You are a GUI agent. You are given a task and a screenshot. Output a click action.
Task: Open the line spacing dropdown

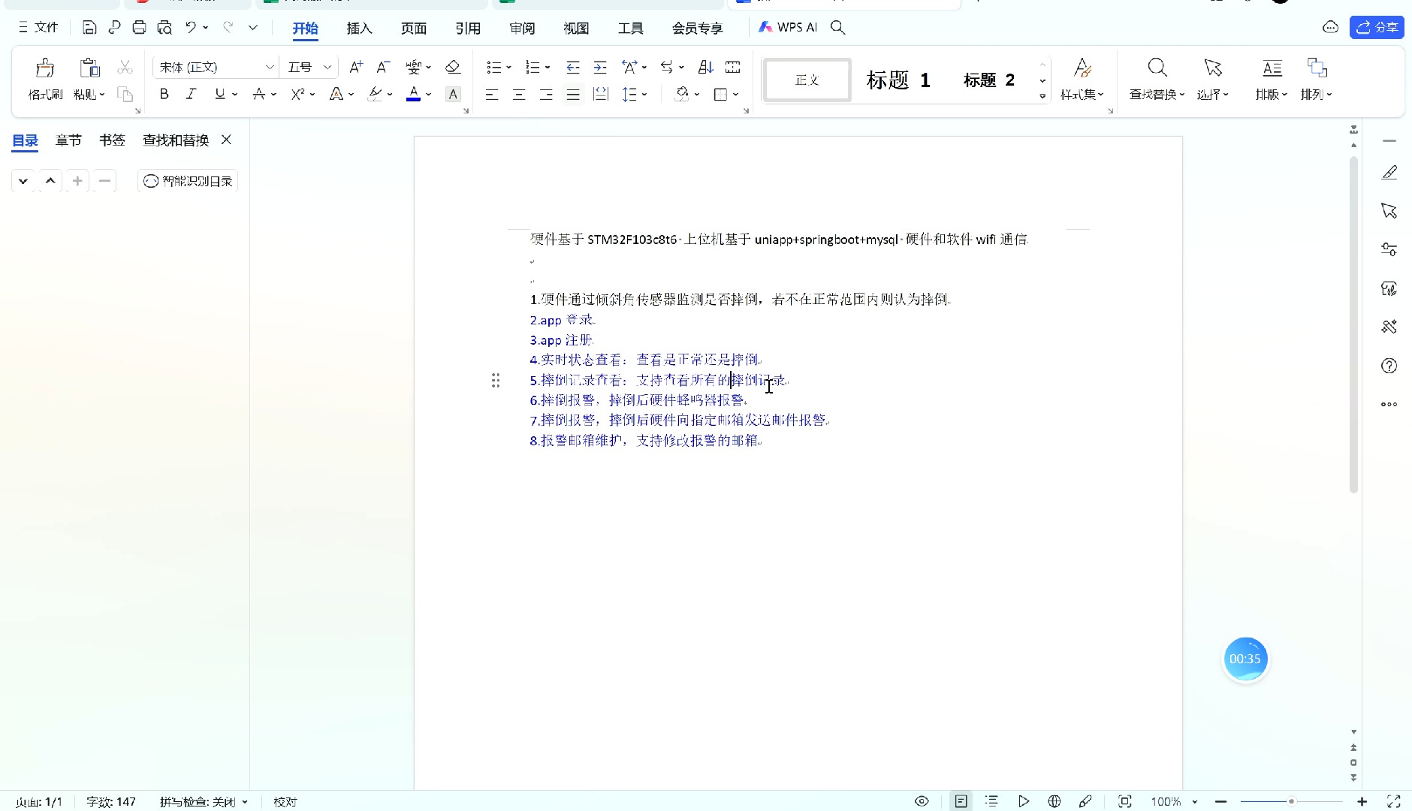(x=635, y=95)
